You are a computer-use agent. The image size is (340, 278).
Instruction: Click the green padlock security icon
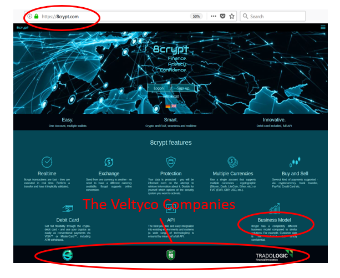click(x=37, y=17)
